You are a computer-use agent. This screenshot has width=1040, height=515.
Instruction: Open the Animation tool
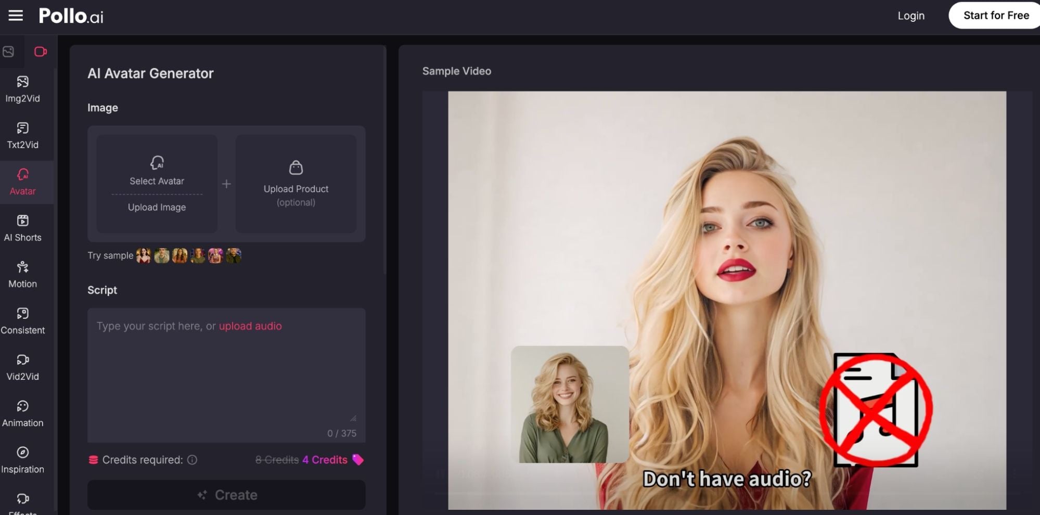pos(22,413)
